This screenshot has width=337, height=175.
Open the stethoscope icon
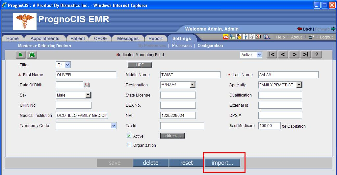[x=252, y=37]
